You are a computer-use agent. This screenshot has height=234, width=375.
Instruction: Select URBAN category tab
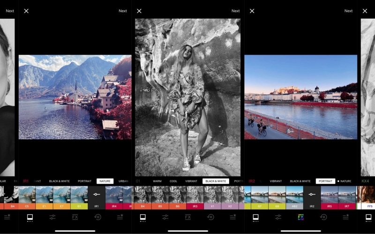[x=124, y=181]
